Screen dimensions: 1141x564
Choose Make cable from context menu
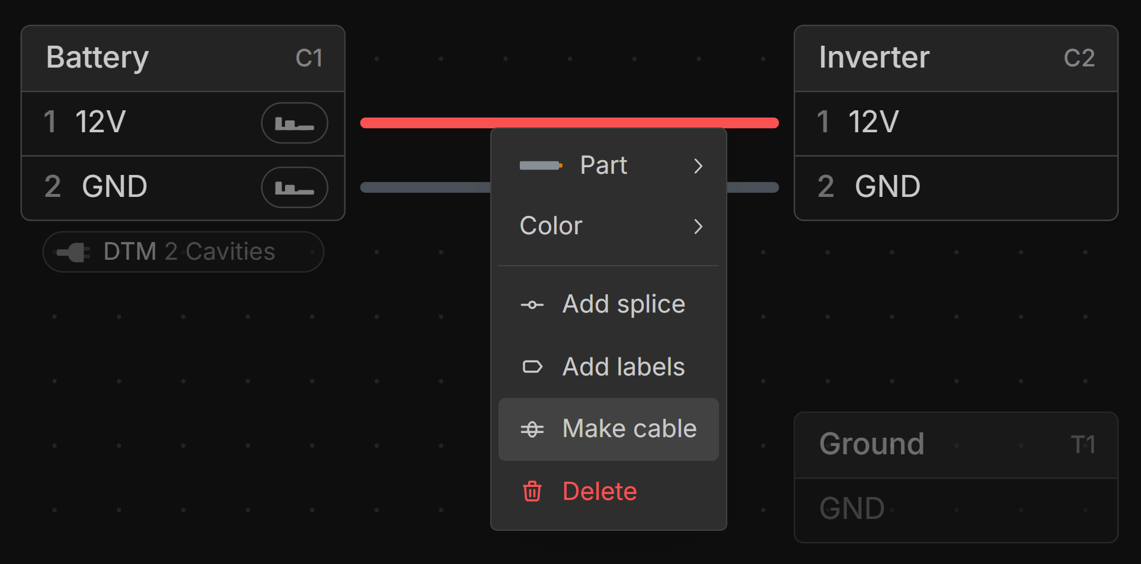point(629,429)
